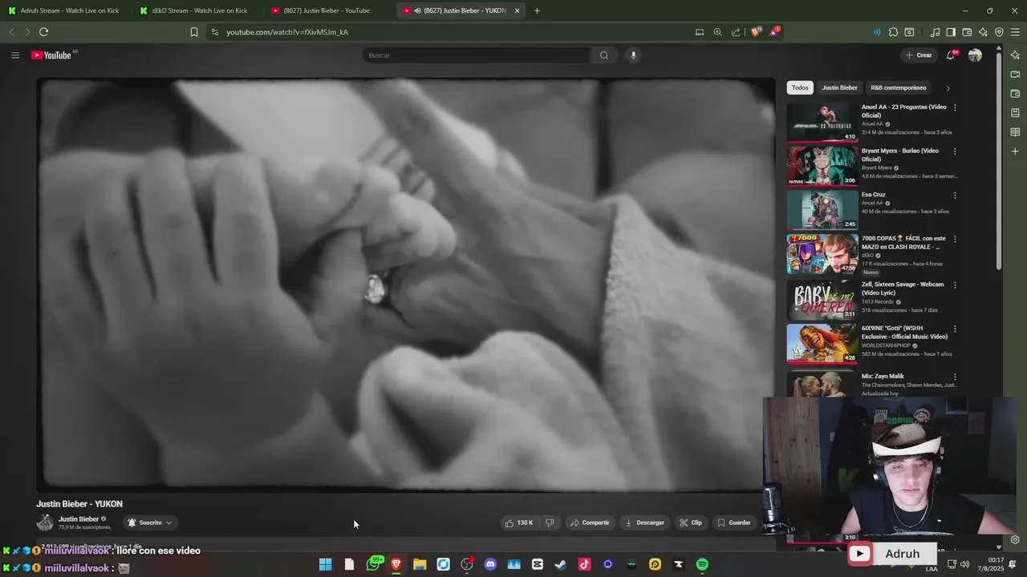The image size is (1027, 577).
Task: Like the YUKON video
Action: 518,523
